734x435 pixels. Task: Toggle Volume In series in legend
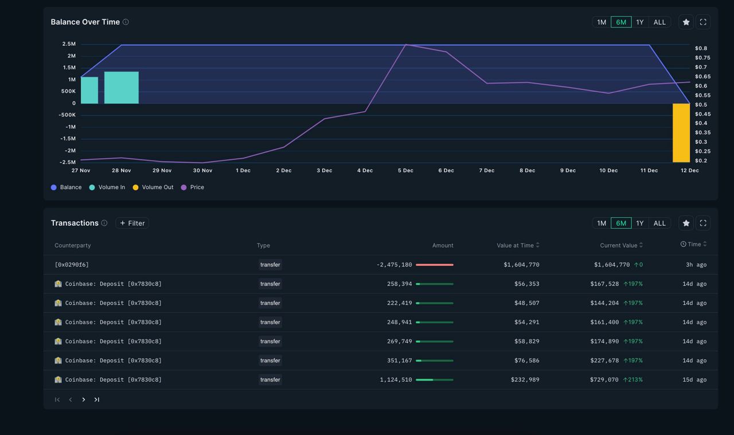107,187
